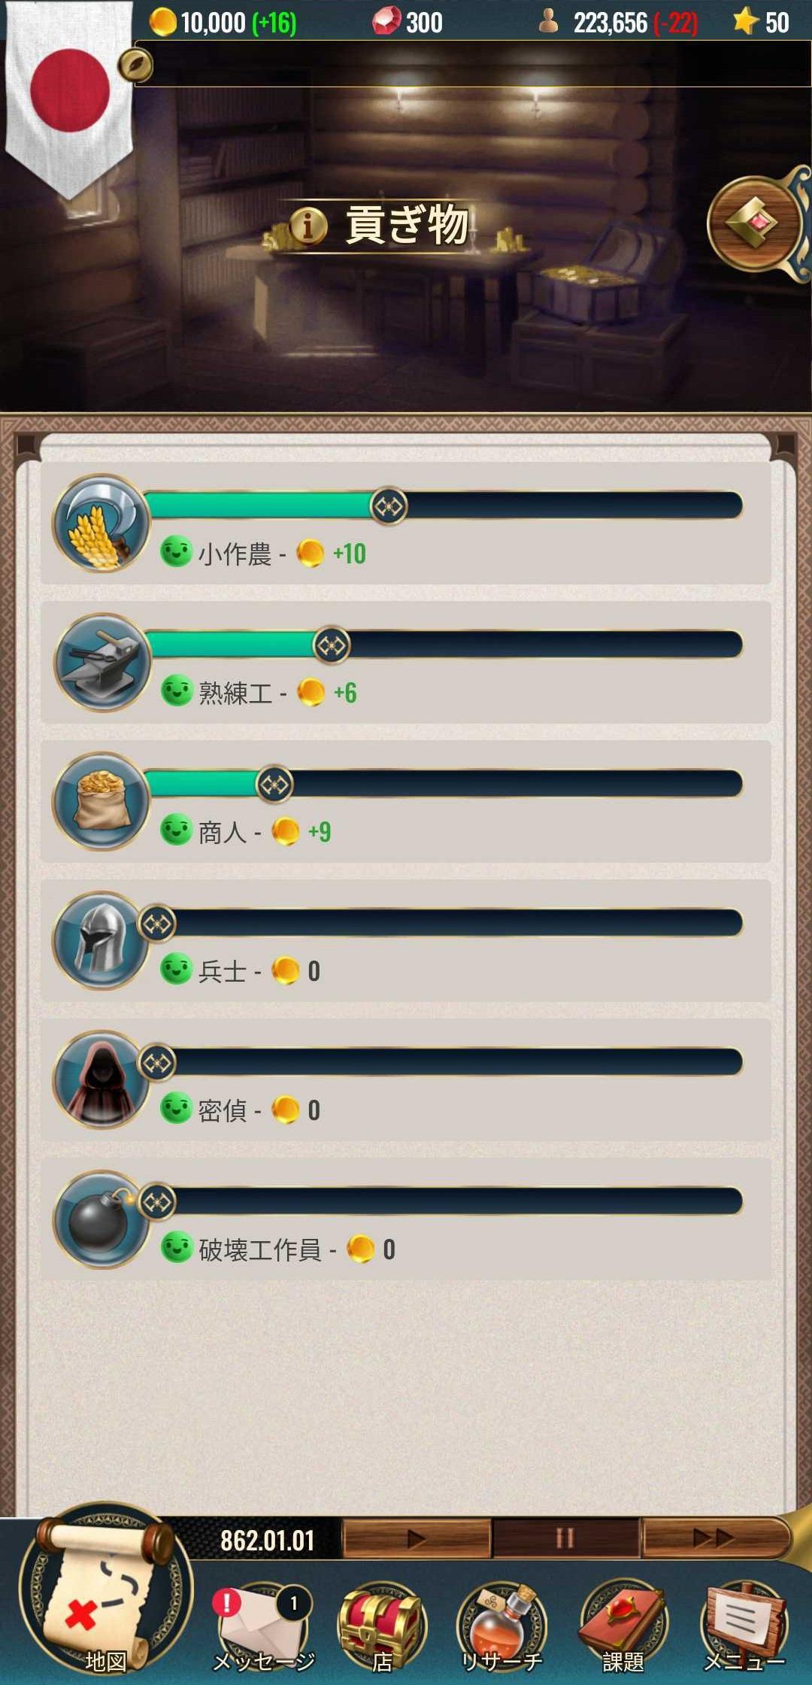Tap the 密偵 hooded figure icon
This screenshot has height=1685, width=812.
tap(101, 1079)
